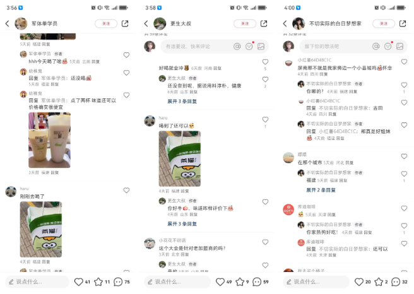Follow 军体拳学员 with the 关注 button

[x=106, y=23]
